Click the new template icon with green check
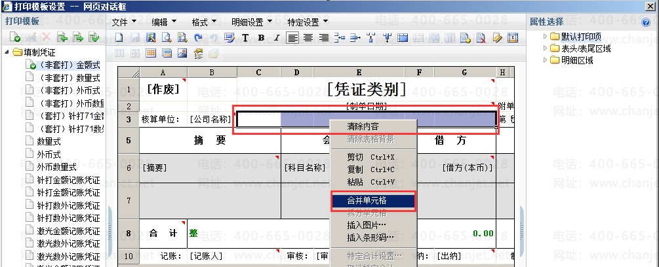The width and height of the screenshot is (659, 267). (x=15, y=37)
